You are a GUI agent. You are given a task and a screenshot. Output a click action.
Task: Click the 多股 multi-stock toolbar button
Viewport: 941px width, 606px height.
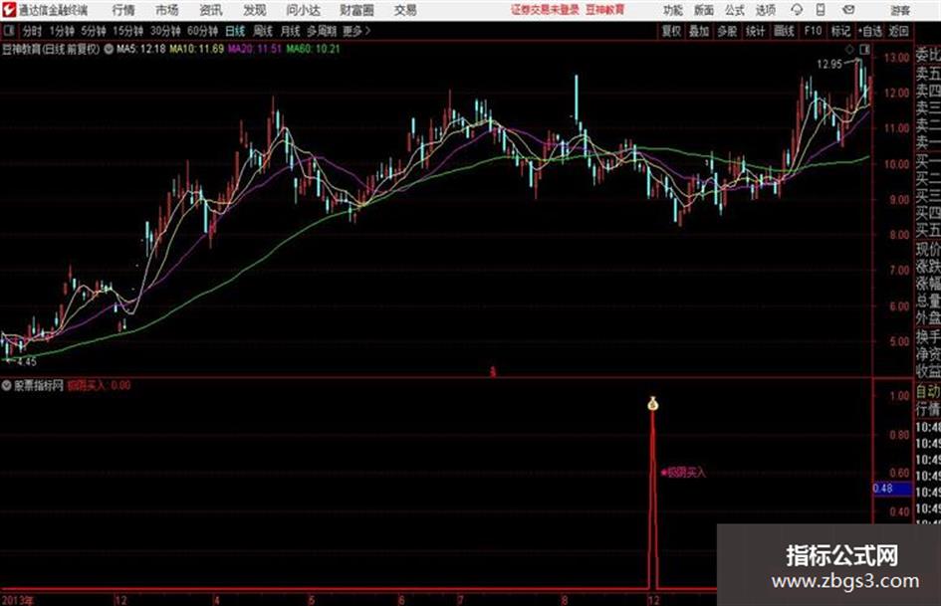727,31
